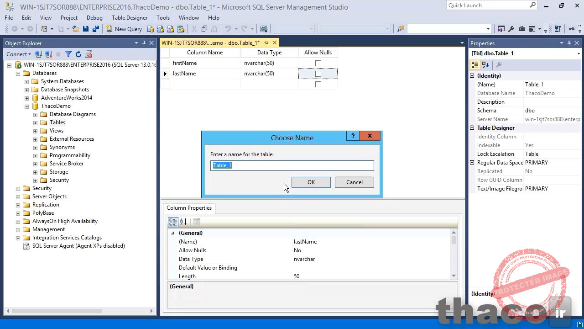This screenshot has height=329, width=584.
Task: Open the New Query toolbar icon
Action: point(123,28)
